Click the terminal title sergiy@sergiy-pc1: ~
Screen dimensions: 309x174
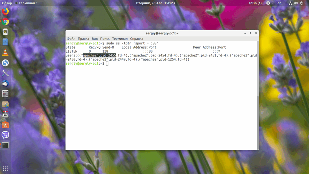[x=162, y=33]
